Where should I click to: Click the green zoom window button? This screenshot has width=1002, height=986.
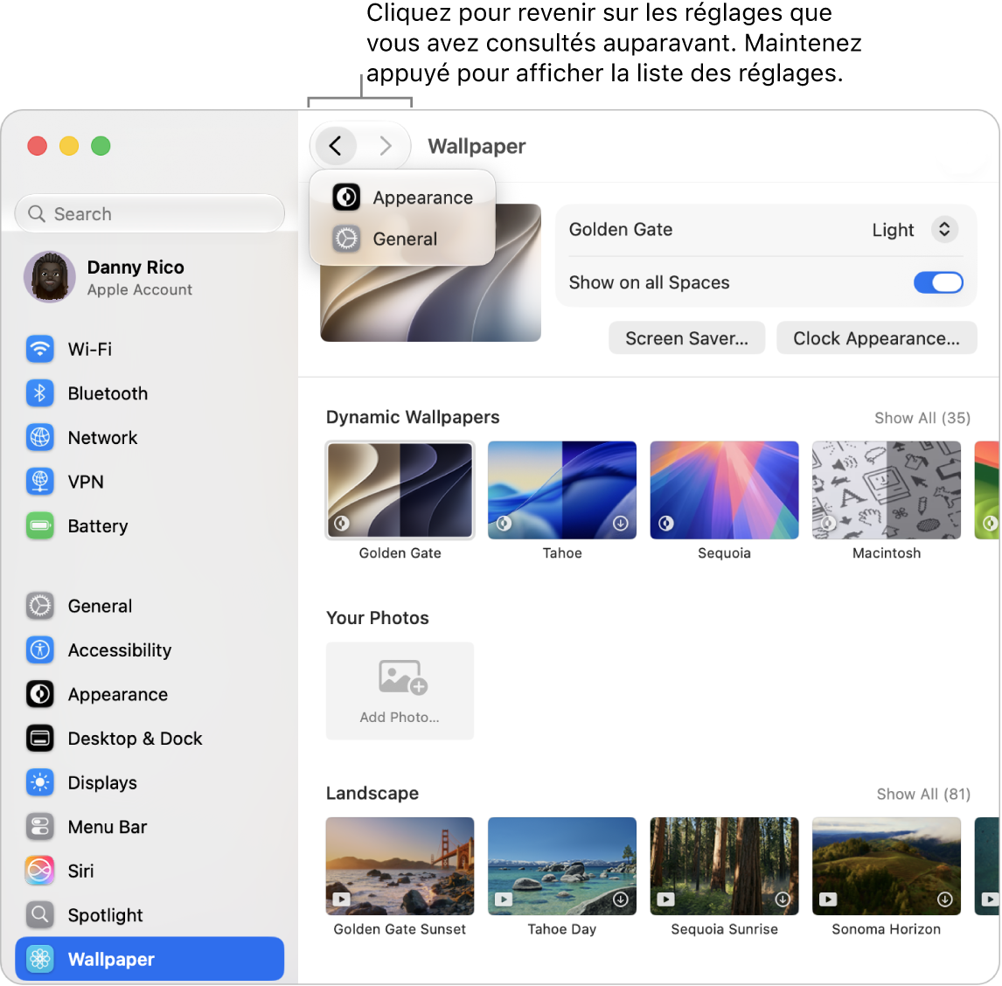point(101,146)
